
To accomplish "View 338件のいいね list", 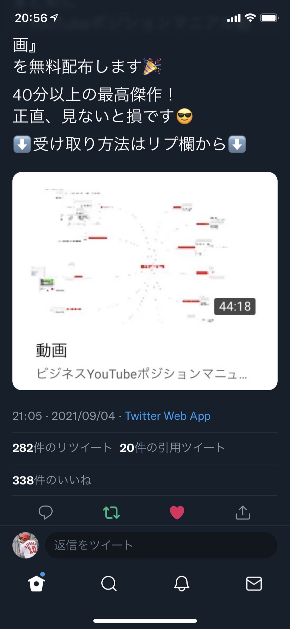I will 52,480.
